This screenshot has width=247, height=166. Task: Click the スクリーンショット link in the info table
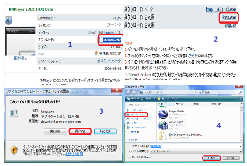[x=111, y=61]
